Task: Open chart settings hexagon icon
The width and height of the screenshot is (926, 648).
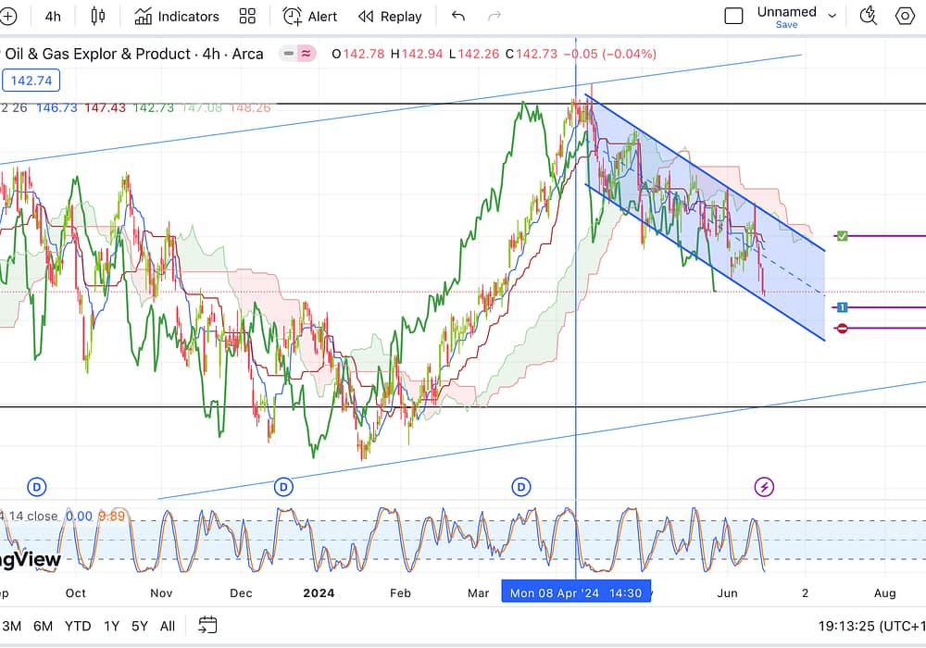Action: click(x=905, y=16)
